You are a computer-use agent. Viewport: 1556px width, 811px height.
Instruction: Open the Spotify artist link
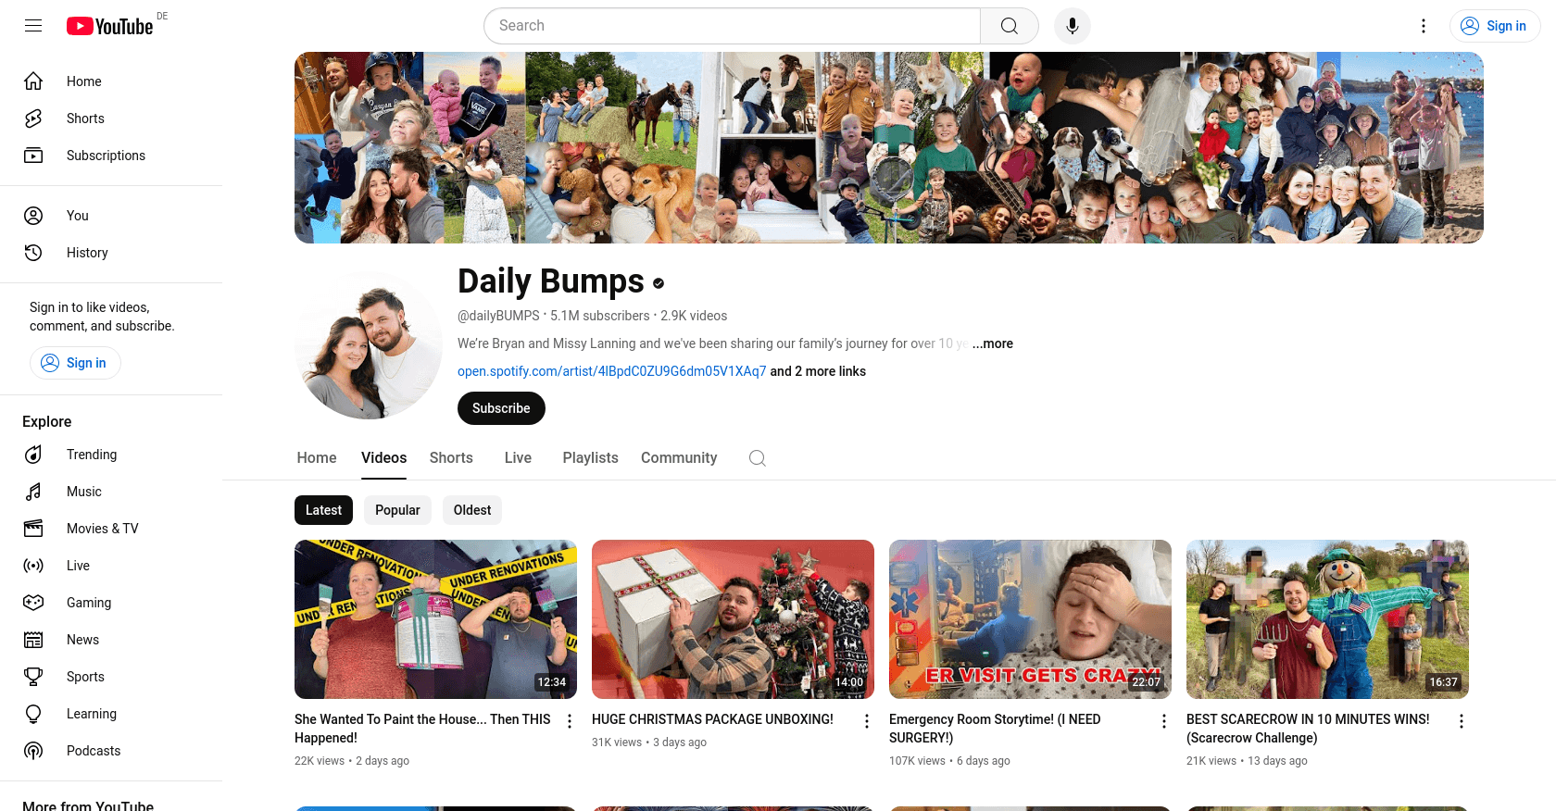click(611, 371)
